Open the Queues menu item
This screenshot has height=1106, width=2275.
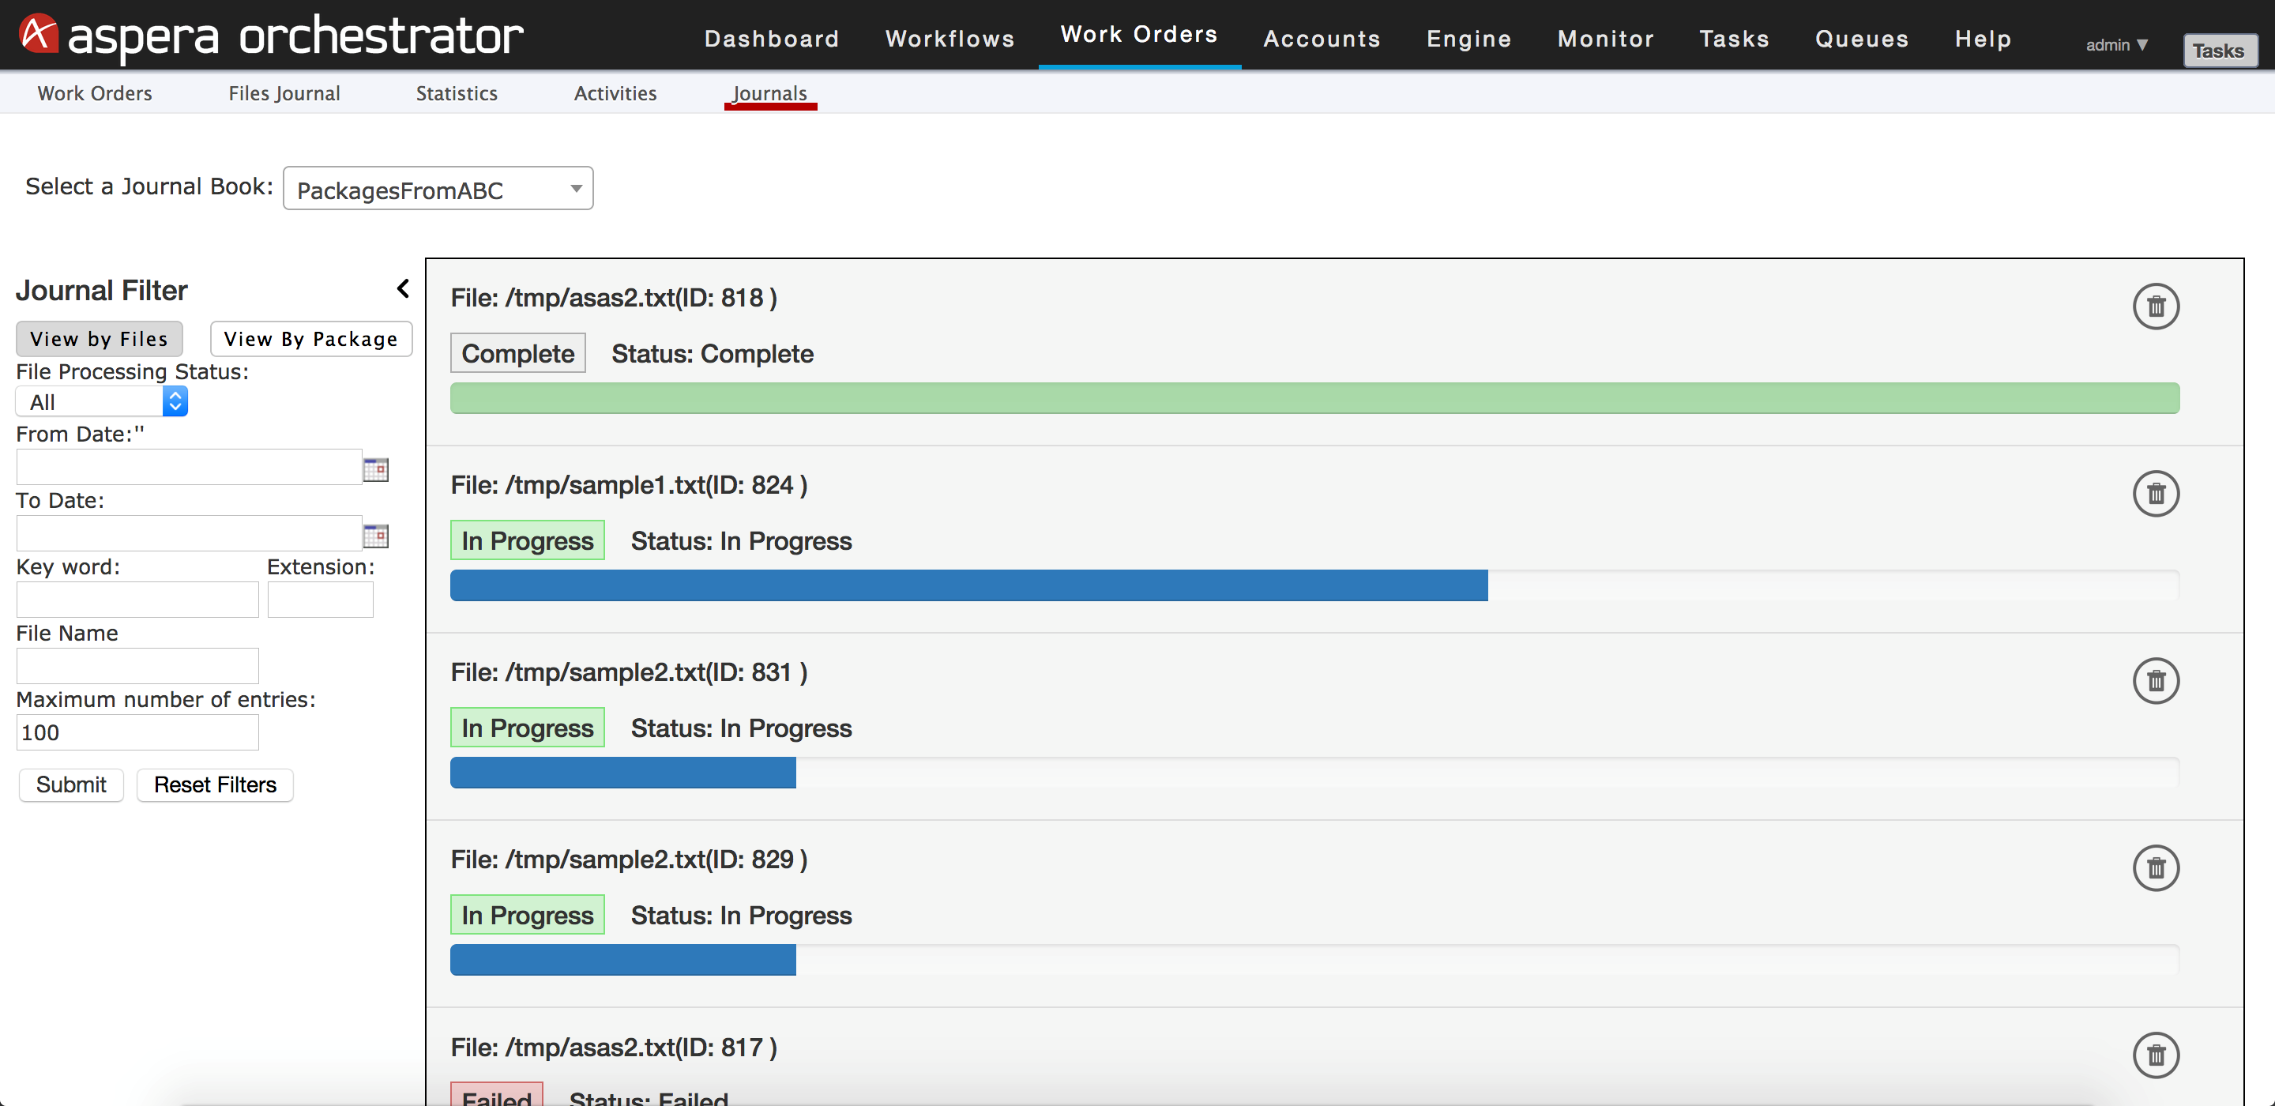1862,39
